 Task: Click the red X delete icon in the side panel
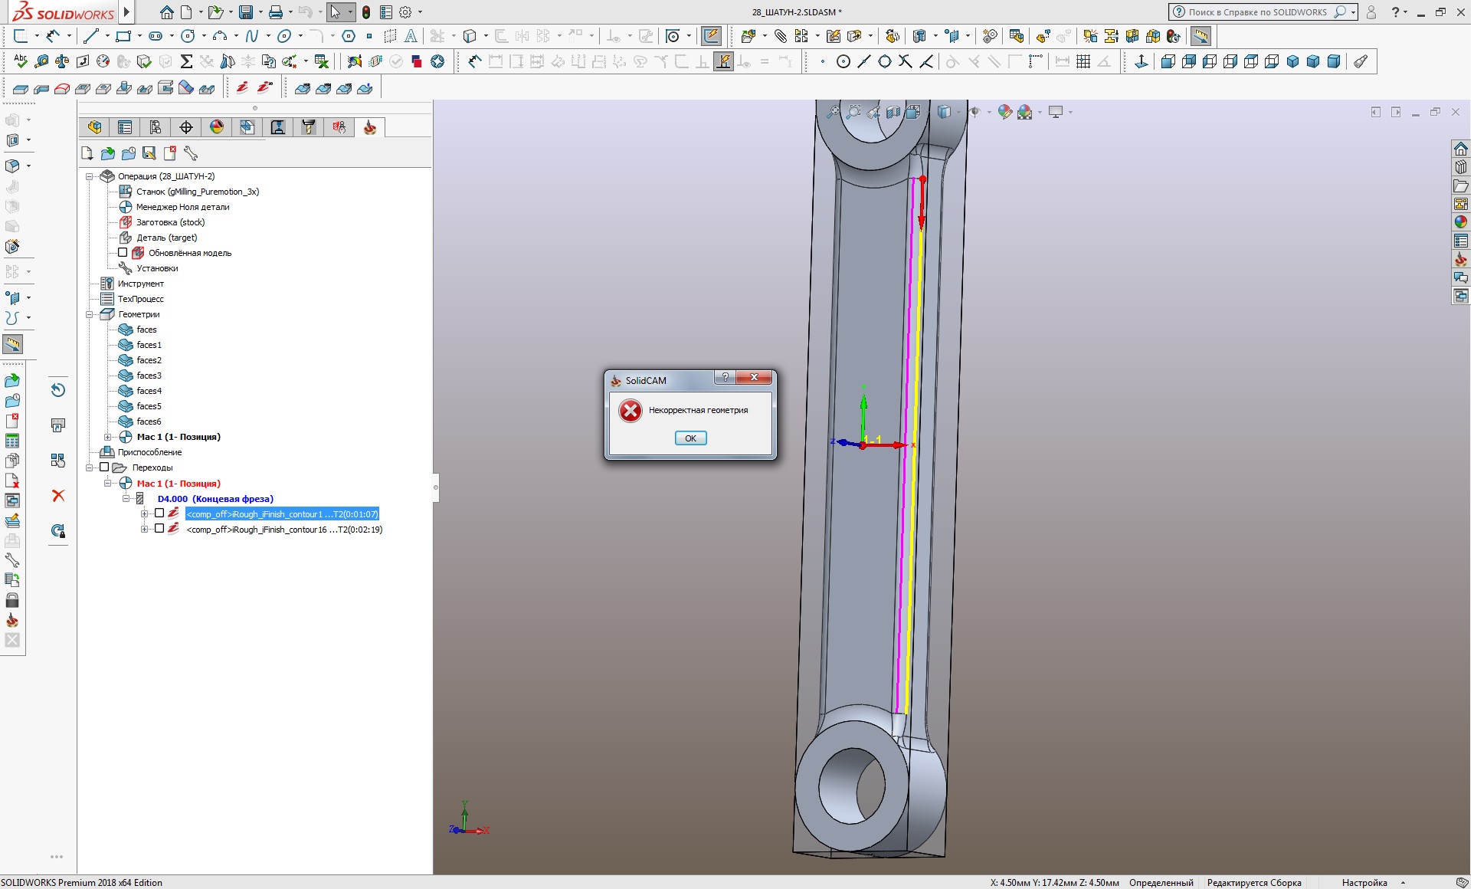point(58,496)
